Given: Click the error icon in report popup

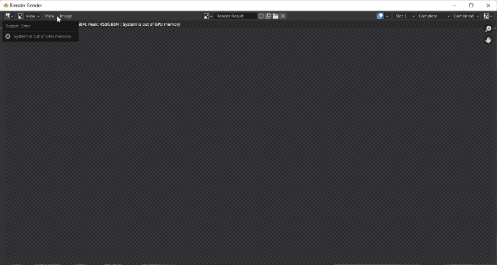Looking at the screenshot, I should point(8,36).
